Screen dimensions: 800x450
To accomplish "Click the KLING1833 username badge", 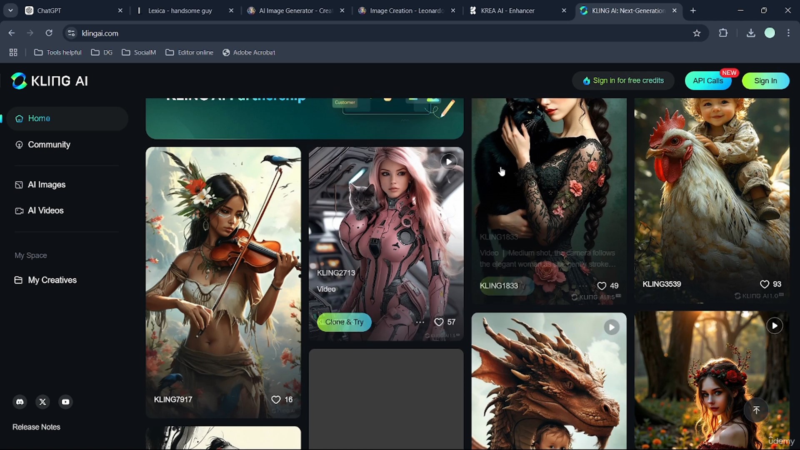I will (499, 286).
